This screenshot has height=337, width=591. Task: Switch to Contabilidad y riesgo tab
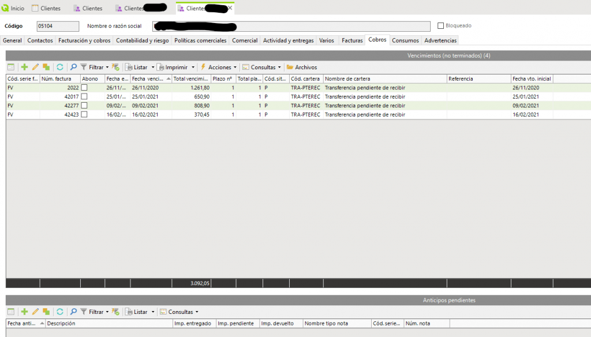click(x=143, y=40)
